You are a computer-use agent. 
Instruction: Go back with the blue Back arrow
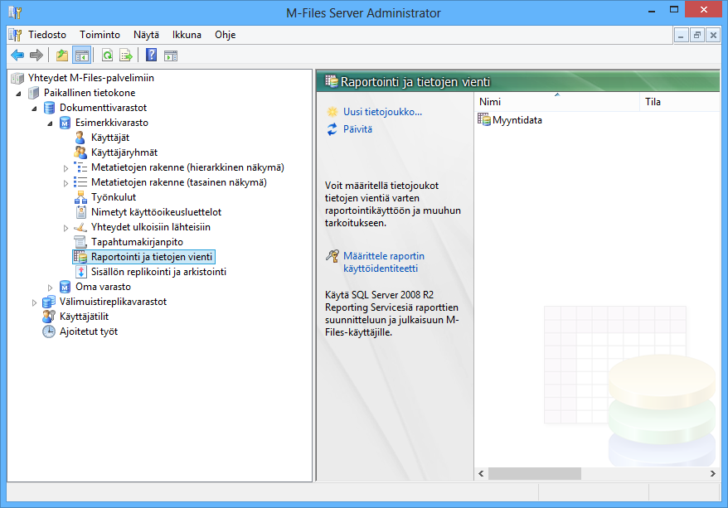click(17, 56)
